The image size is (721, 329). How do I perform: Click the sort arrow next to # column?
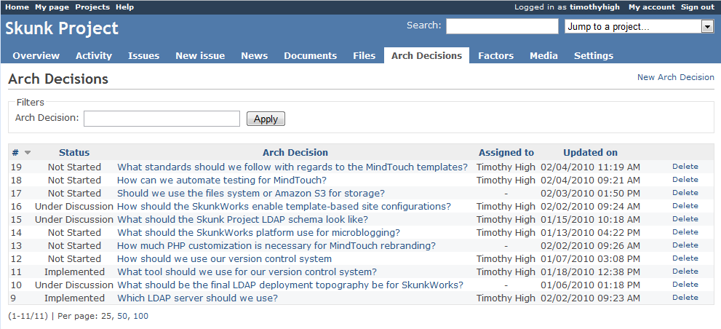28,153
